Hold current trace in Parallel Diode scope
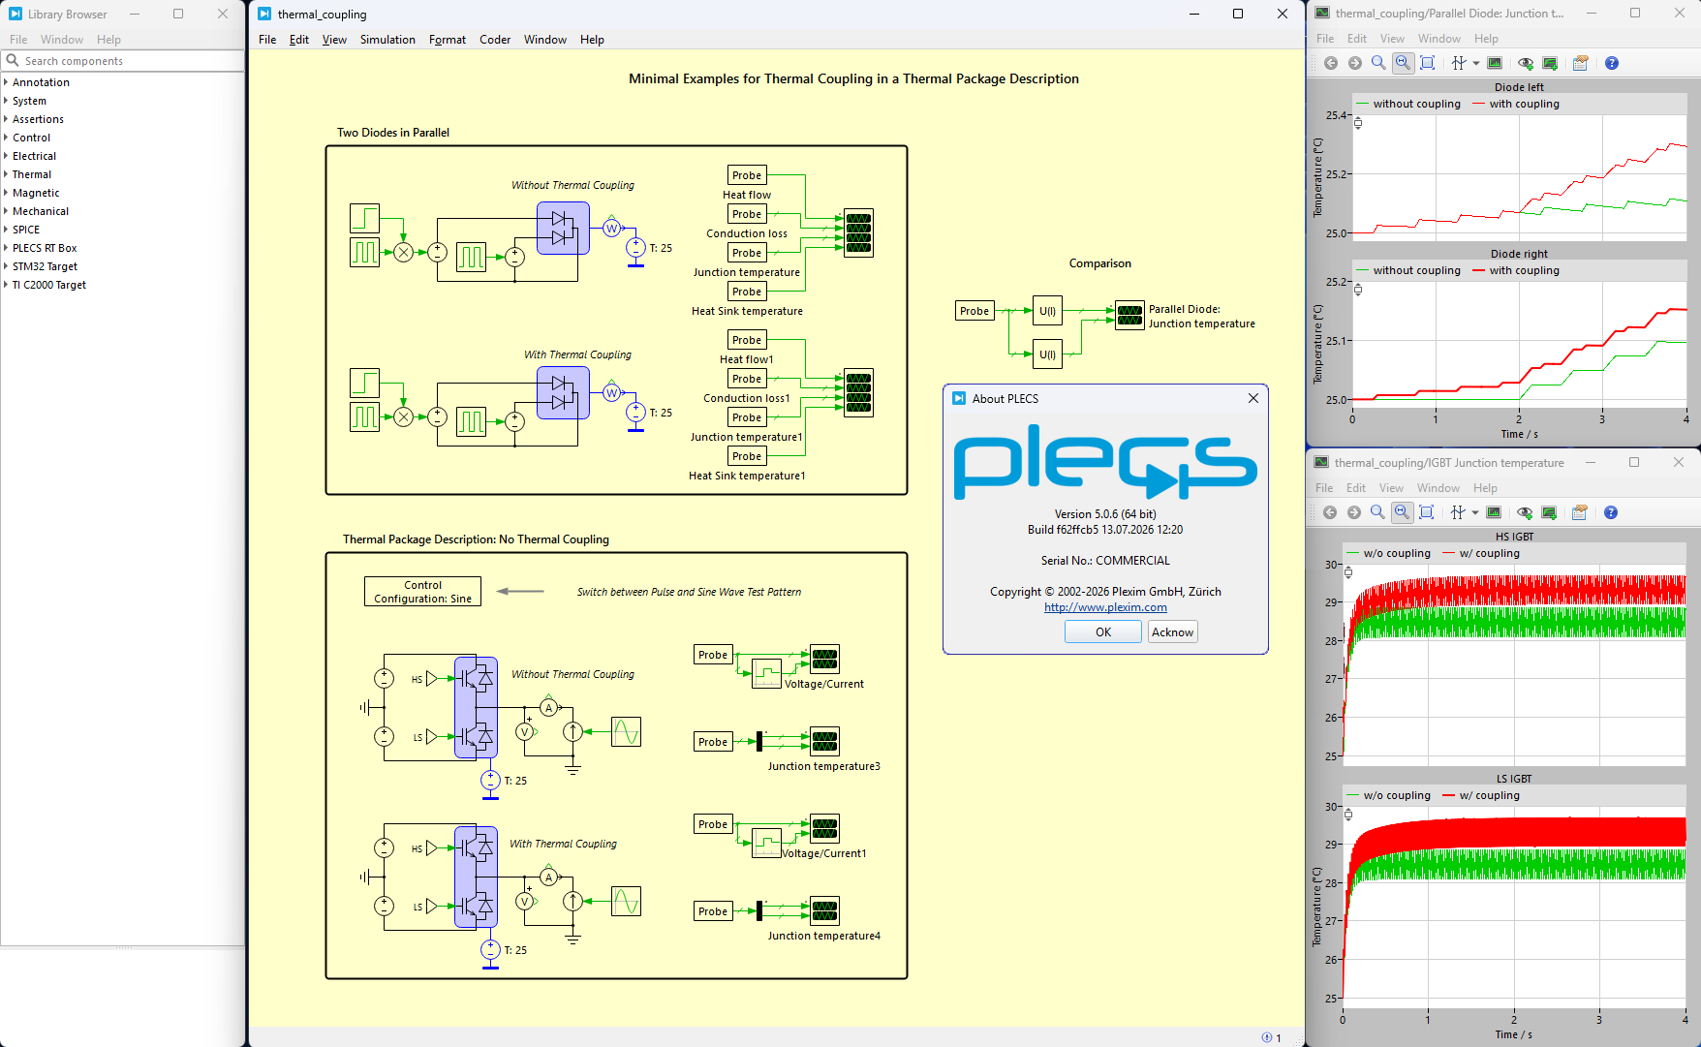 (x=1550, y=63)
